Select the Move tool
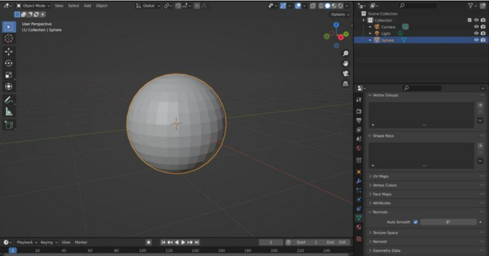489x256 pixels. (9, 52)
